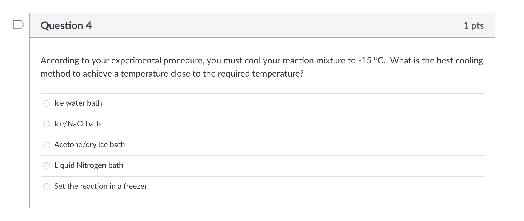Viewport: 524px width, 221px height.
Task: Select the Ice water bath radio button
Action: pyautogui.click(x=47, y=103)
